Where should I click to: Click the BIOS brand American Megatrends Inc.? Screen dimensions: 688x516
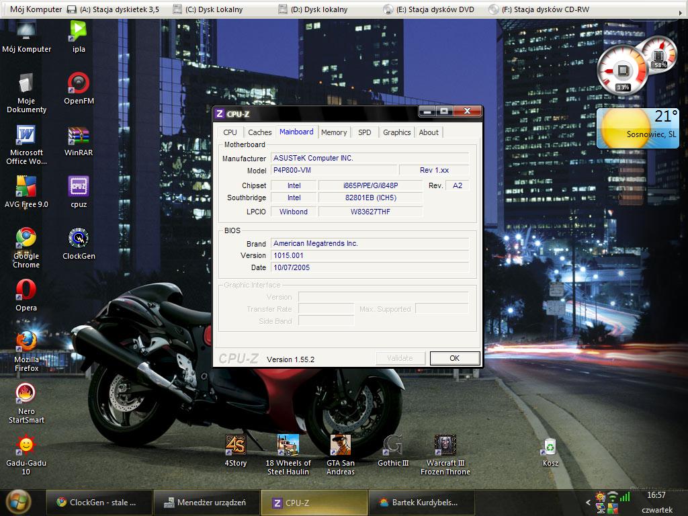tap(370, 243)
